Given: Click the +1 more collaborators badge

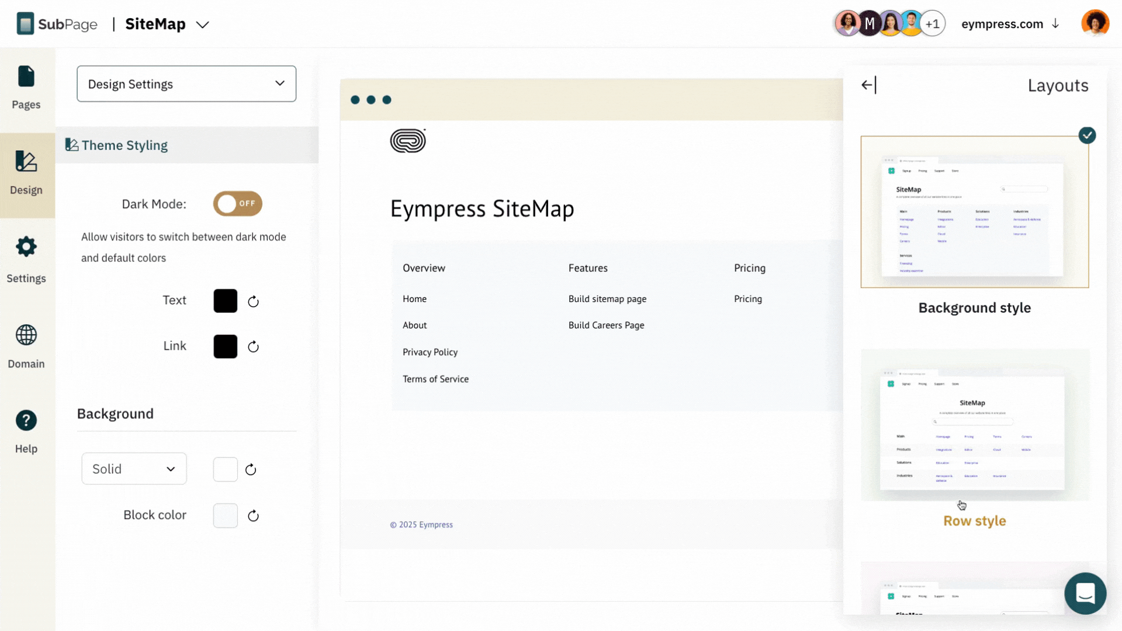Looking at the screenshot, I should coord(933,24).
